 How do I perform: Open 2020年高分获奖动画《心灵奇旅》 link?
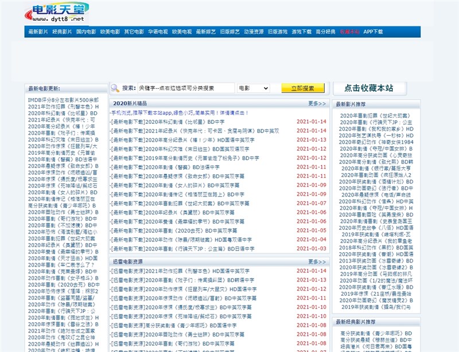pyautogui.click(x=376, y=155)
